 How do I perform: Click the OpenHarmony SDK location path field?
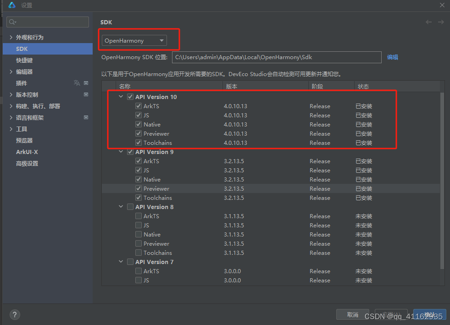click(277, 57)
